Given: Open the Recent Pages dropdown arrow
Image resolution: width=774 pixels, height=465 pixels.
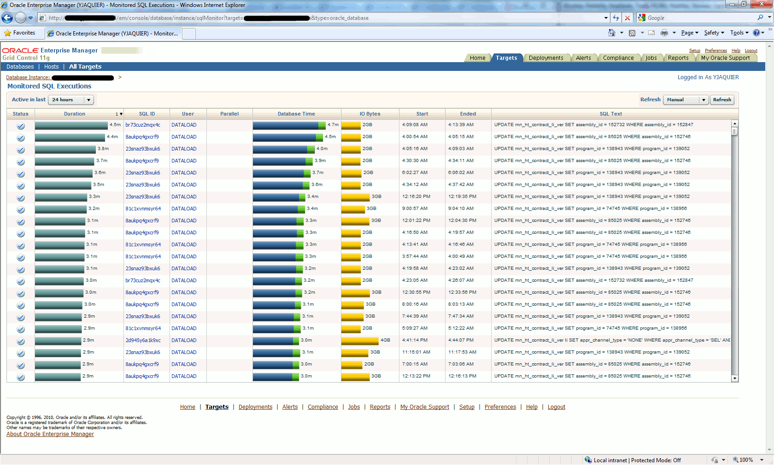Looking at the screenshot, I should (x=31, y=18).
